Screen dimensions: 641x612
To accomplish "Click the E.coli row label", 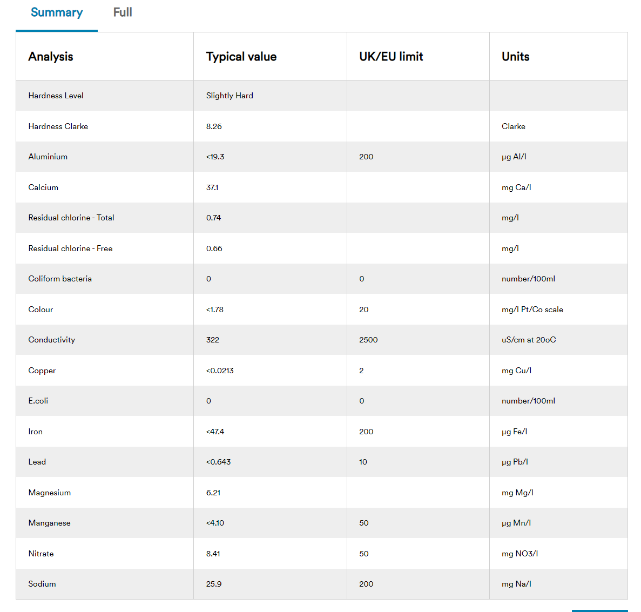I will [38, 401].
